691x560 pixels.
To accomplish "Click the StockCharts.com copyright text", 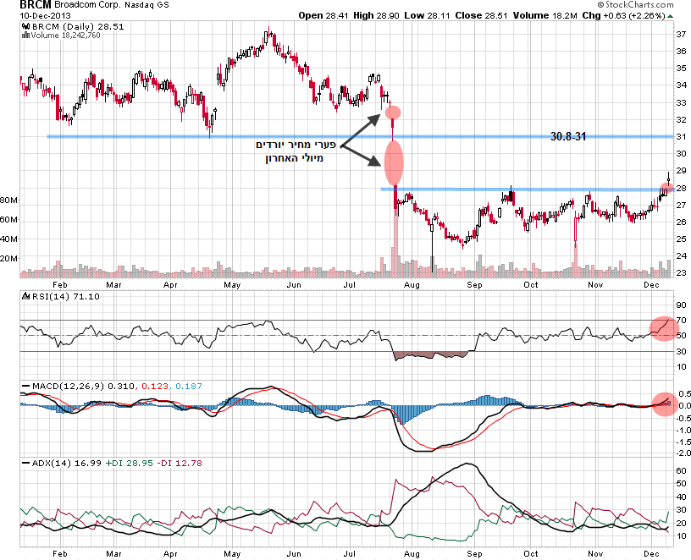I will [635, 4].
